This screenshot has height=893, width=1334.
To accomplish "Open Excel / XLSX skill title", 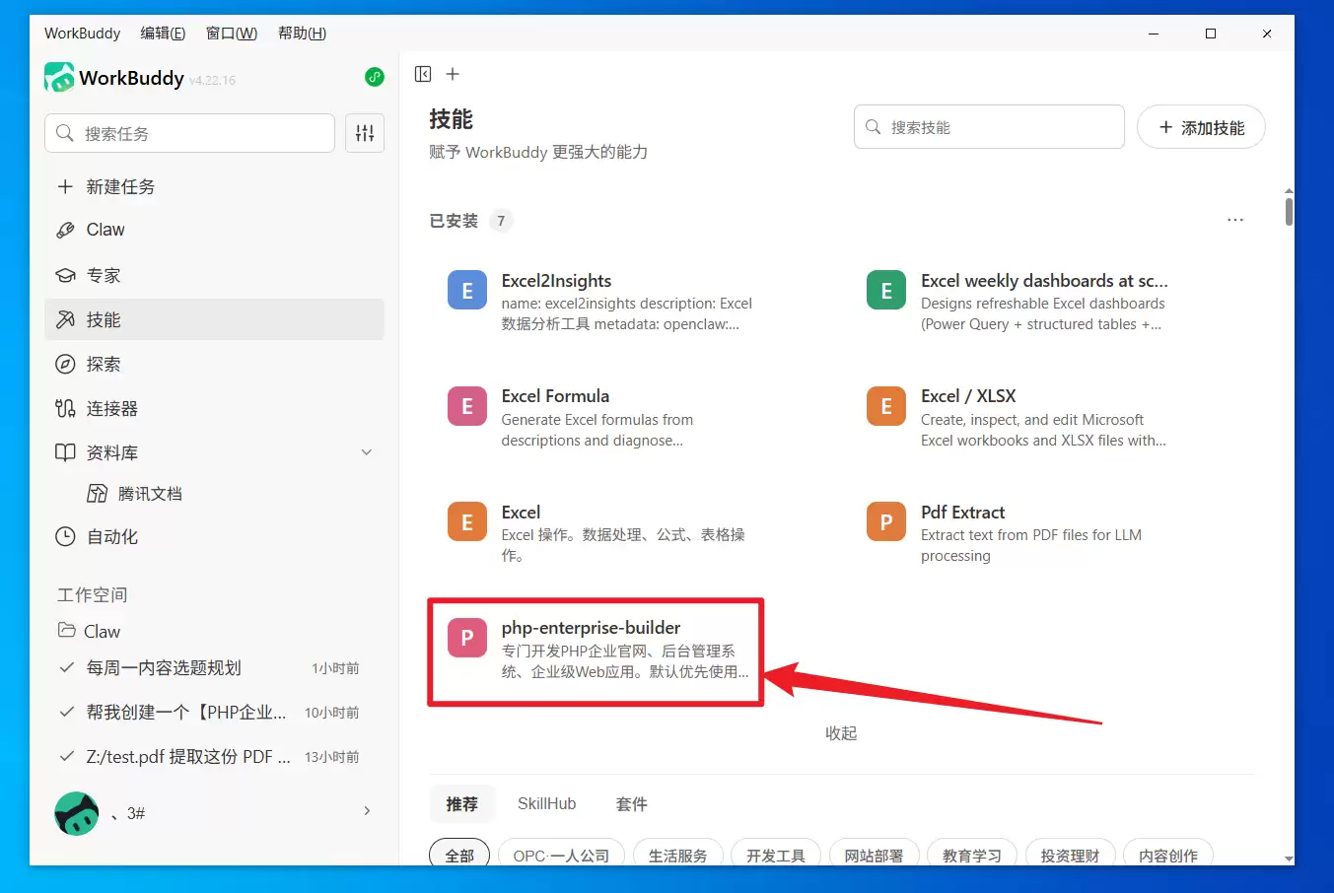I will 968,396.
